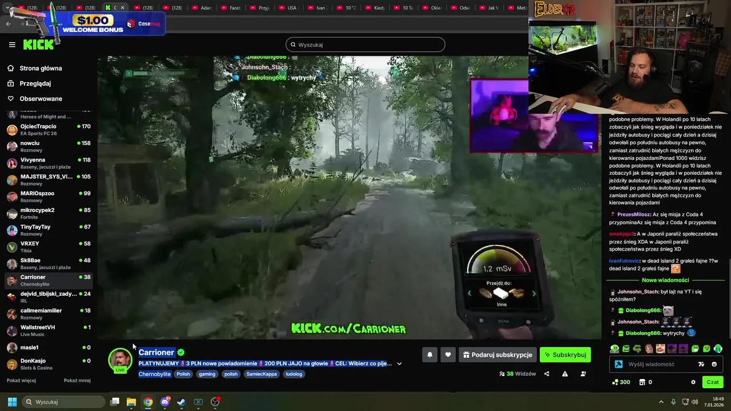
Task: Open TinyTayTay channel from the sidebar
Action: point(49,230)
